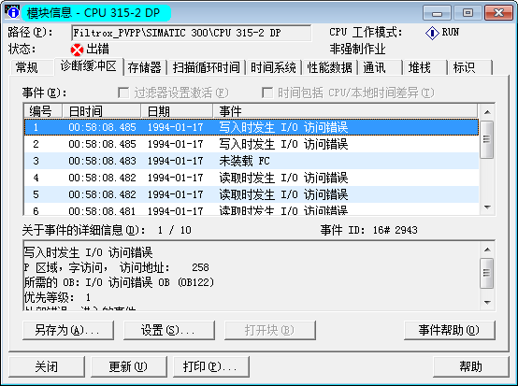The height and width of the screenshot is (386, 518).
Task: Click the 打开块(B) button
Action: [270, 330]
